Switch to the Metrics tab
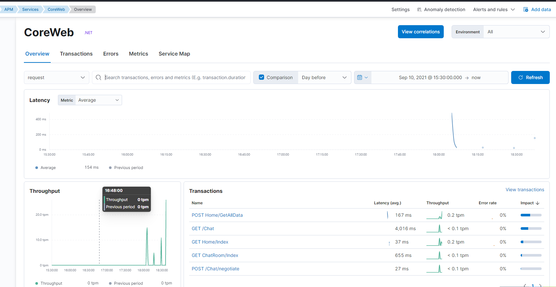The width and height of the screenshot is (556, 287). [x=138, y=54]
